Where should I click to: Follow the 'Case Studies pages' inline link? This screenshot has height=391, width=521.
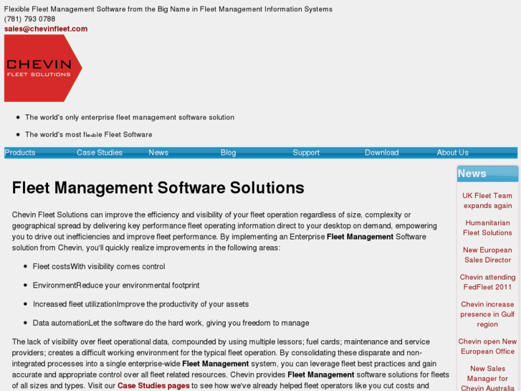pos(153,386)
